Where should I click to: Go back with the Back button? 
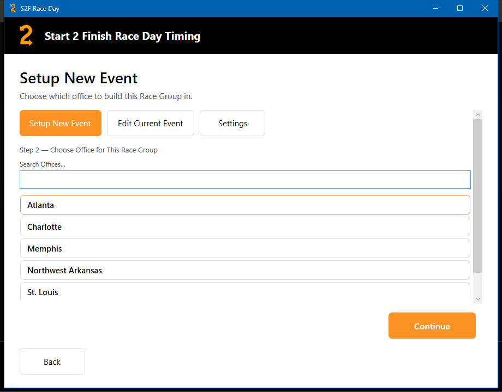click(x=52, y=362)
